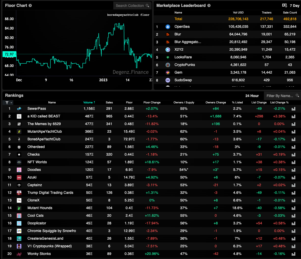Click the MutantApeYachtClub collection thumbnail
Screen dimensions: 301x259
pos(19,132)
